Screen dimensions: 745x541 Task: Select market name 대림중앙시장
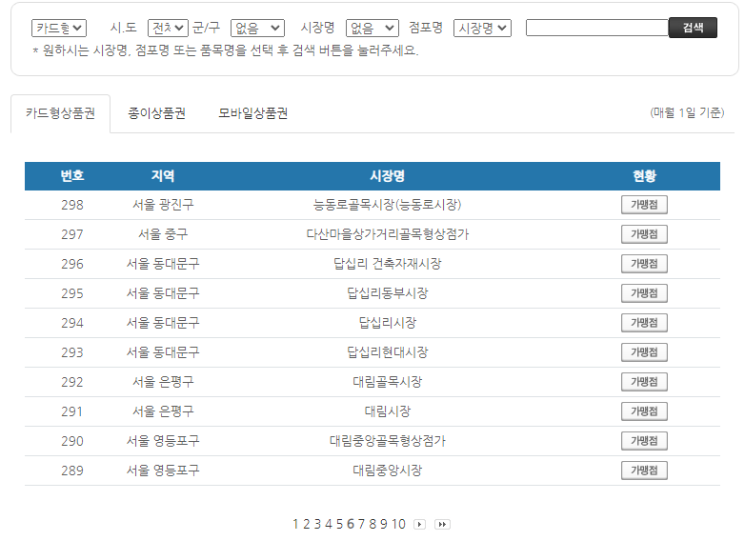pyautogui.click(x=387, y=471)
